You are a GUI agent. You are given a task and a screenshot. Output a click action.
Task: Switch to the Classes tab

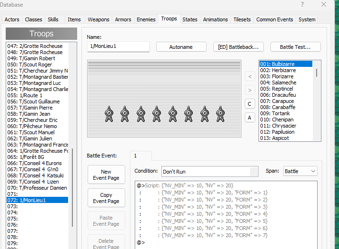click(33, 19)
